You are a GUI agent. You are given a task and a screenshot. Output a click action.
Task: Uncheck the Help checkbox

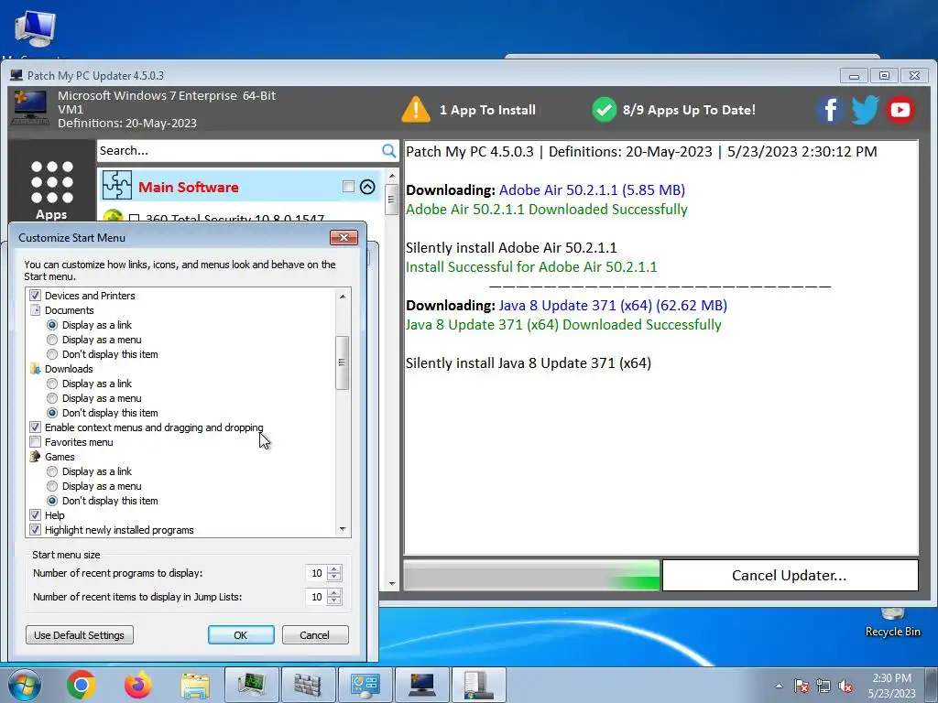[36, 515]
